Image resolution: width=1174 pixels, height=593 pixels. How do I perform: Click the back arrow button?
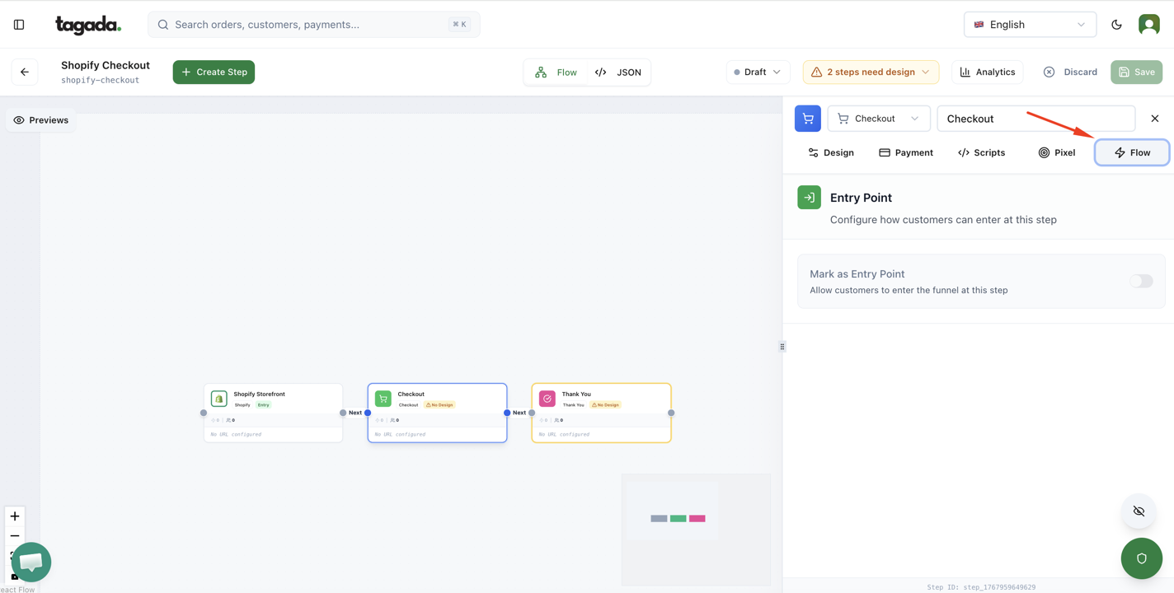click(x=25, y=72)
